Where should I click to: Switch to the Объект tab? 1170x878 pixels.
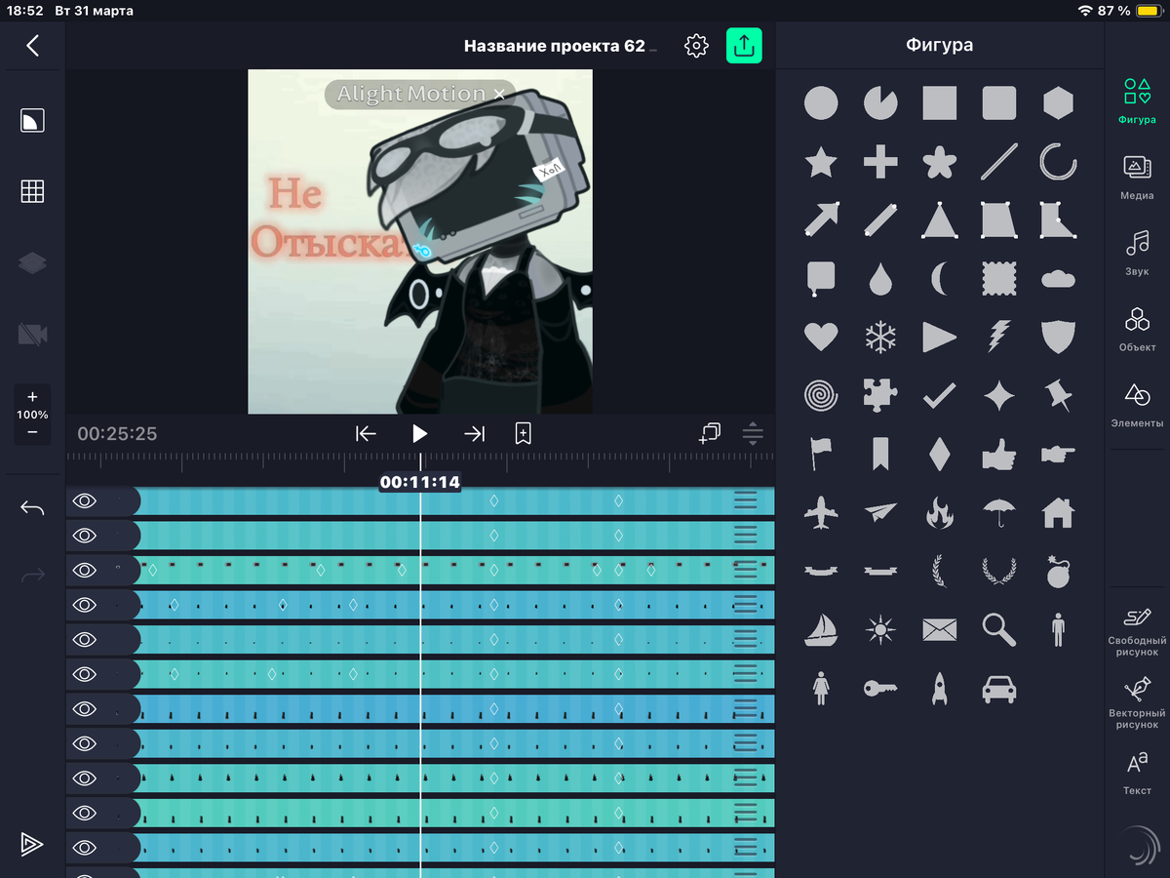tap(1137, 329)
